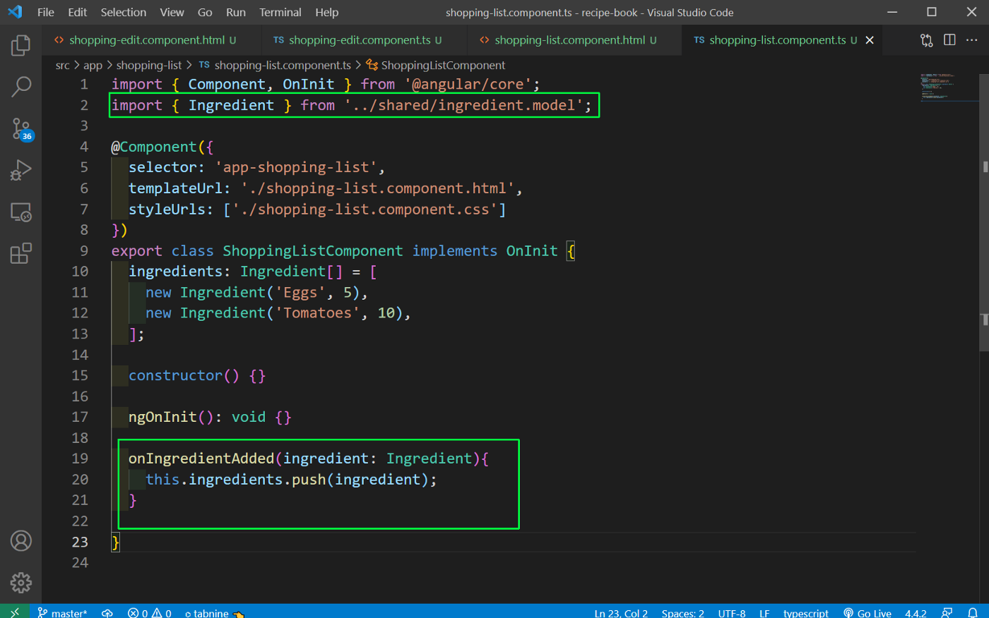Screen dimensions: 989x618
Task: Click the feedback icon in status bar
Action: (947, 613)
